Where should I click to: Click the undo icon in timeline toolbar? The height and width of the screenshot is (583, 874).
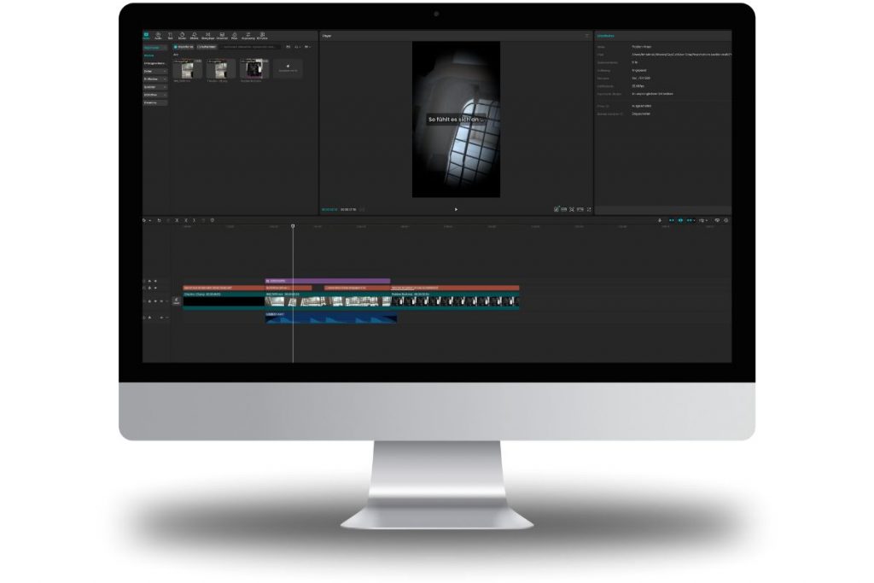[159, 220]
